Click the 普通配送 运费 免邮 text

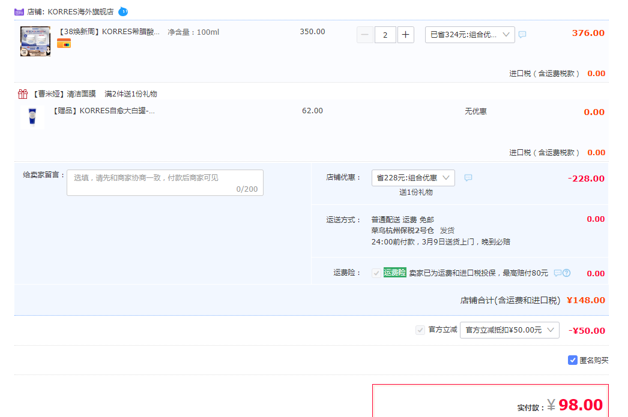[x=402, y=219]
